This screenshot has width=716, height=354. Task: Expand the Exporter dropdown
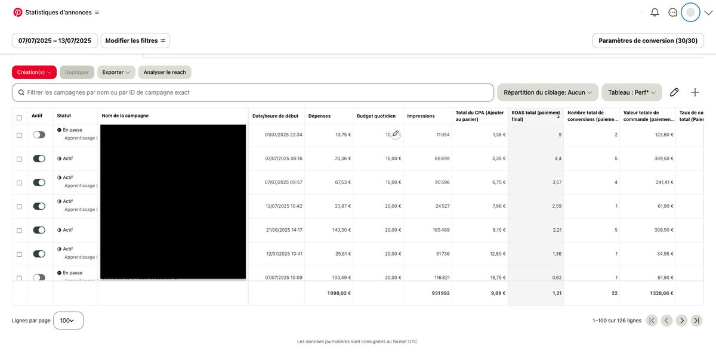point(116,72)
